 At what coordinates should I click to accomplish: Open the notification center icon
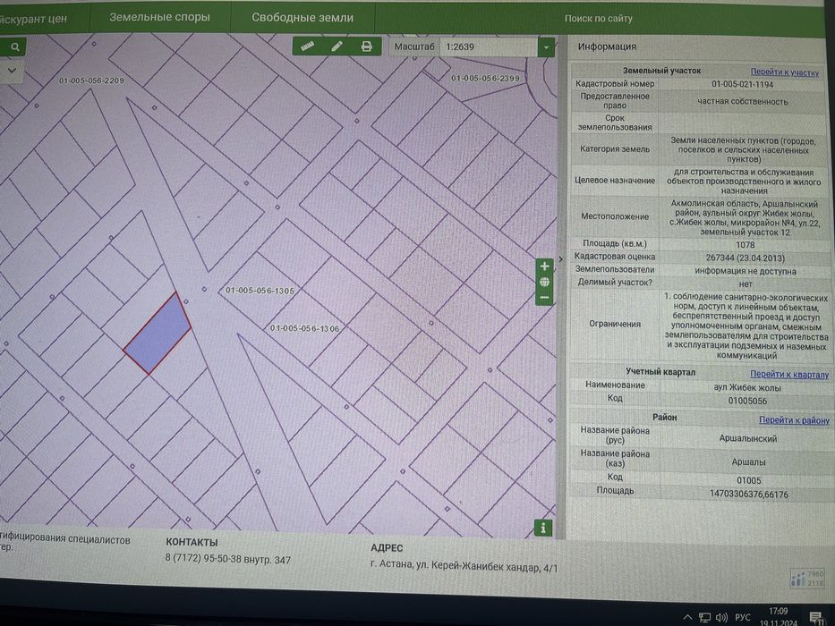pos(816,617)
